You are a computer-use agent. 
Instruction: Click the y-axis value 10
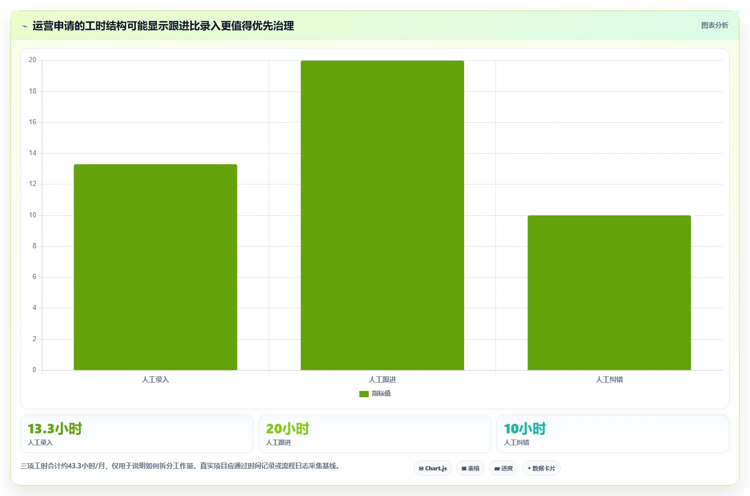[32, 215]
